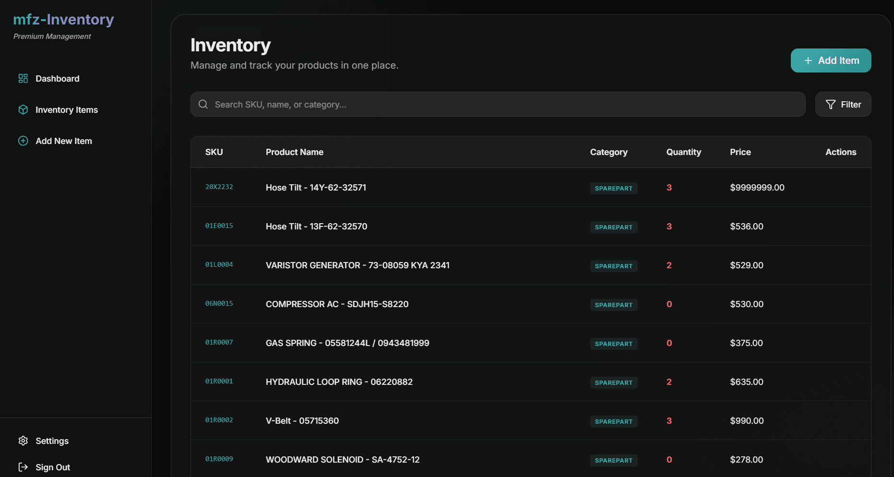Click the SPAREPART badge on COMPRESSOR AC row
Image resolution: width=894 pixels, height=477 pixels.
pos(613,305)
